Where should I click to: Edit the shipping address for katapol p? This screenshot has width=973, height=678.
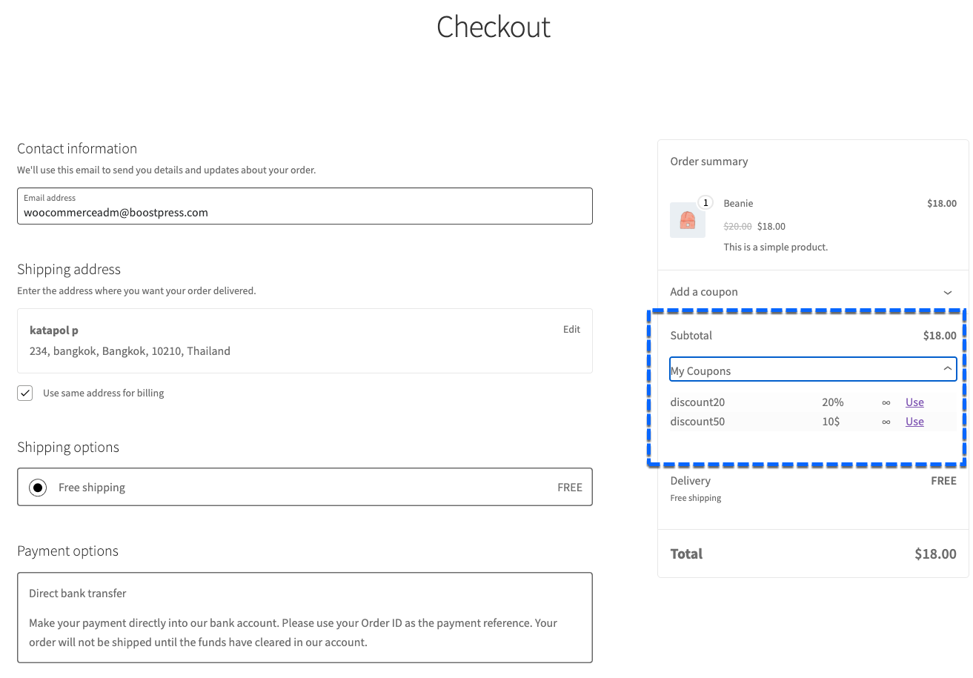tap(571, 329)
